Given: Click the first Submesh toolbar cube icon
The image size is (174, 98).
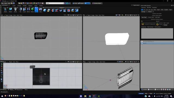Looking at the screenshot, I should coord(45,10).
